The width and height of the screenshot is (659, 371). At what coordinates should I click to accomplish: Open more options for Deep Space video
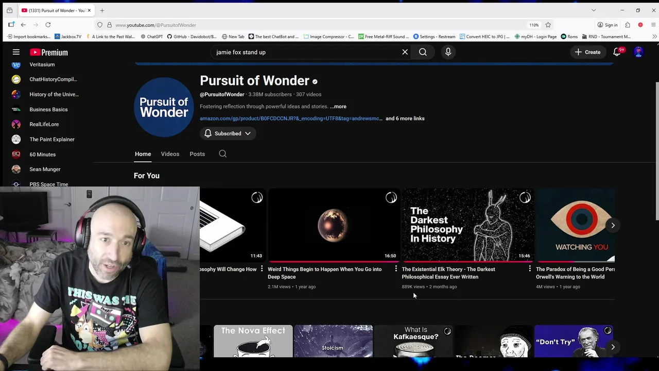pyautogui.click(x=396, y=269)
